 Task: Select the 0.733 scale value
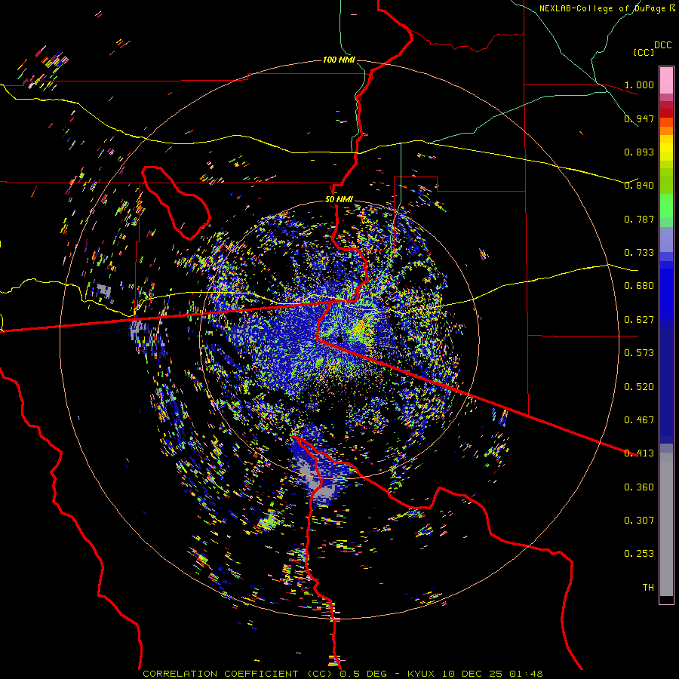pyautogui.click(x=639, y=253)
